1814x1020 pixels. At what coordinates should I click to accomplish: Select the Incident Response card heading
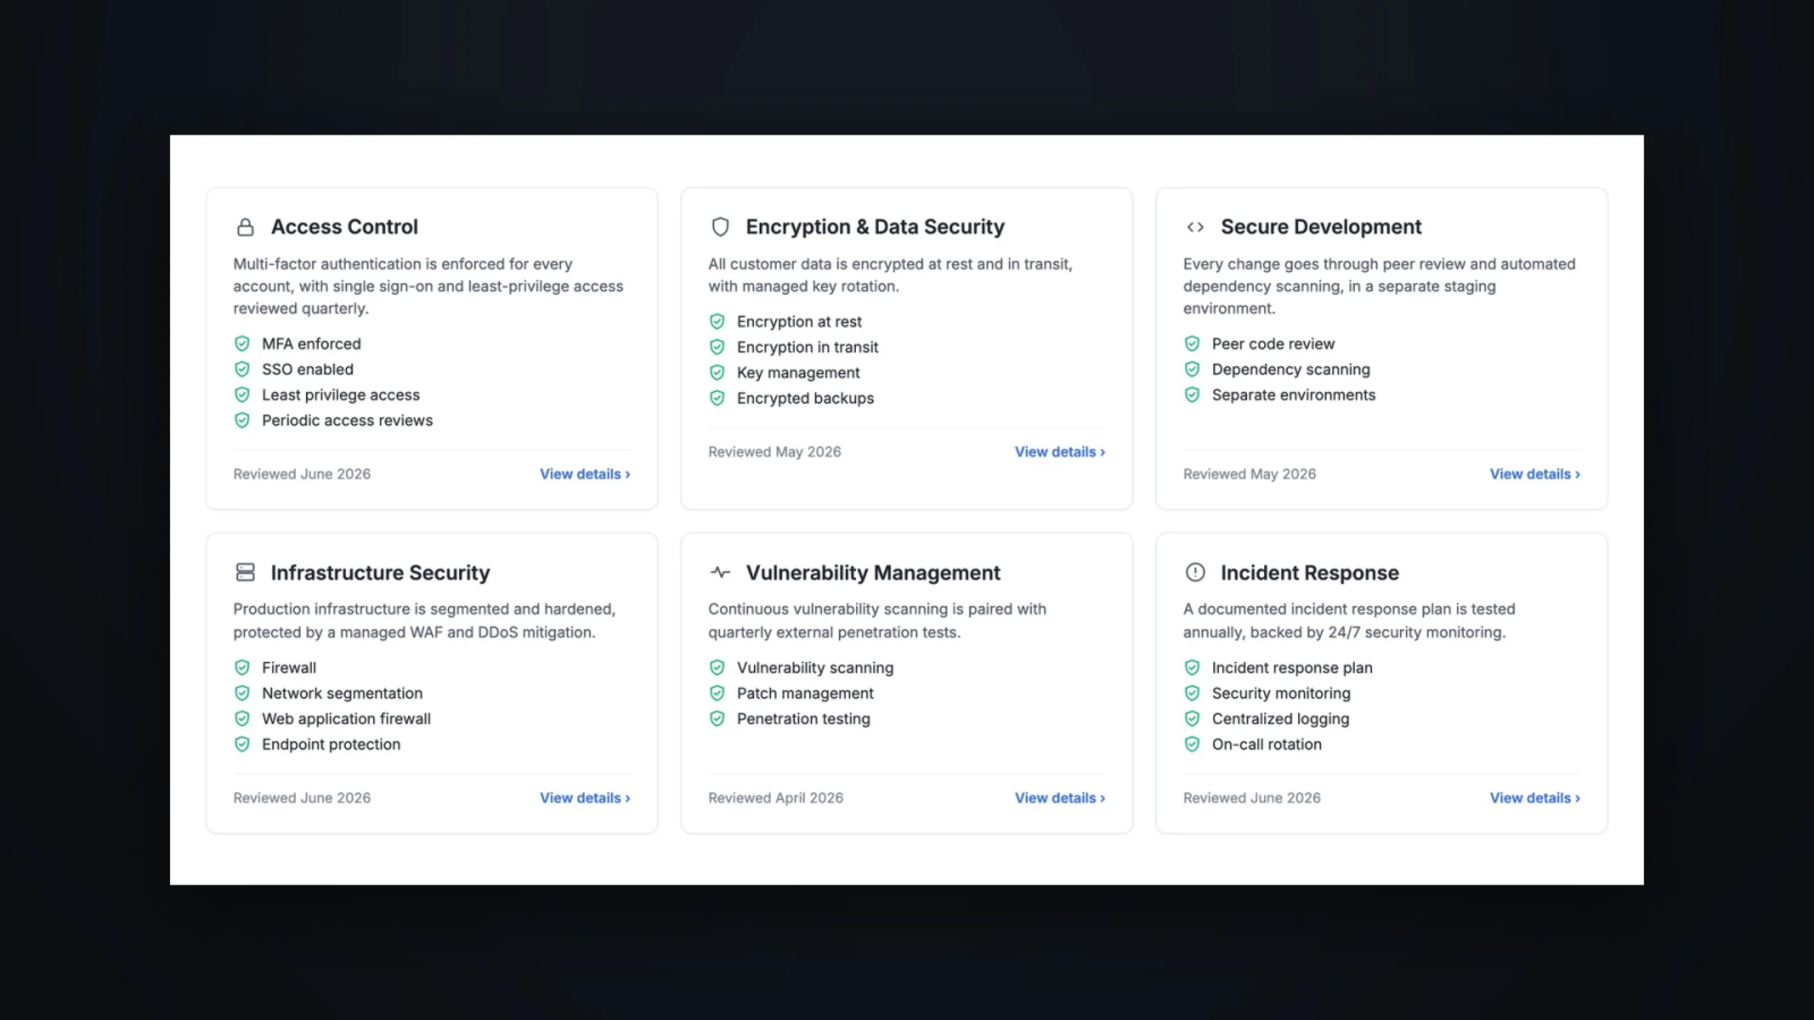coord(1310,572)
